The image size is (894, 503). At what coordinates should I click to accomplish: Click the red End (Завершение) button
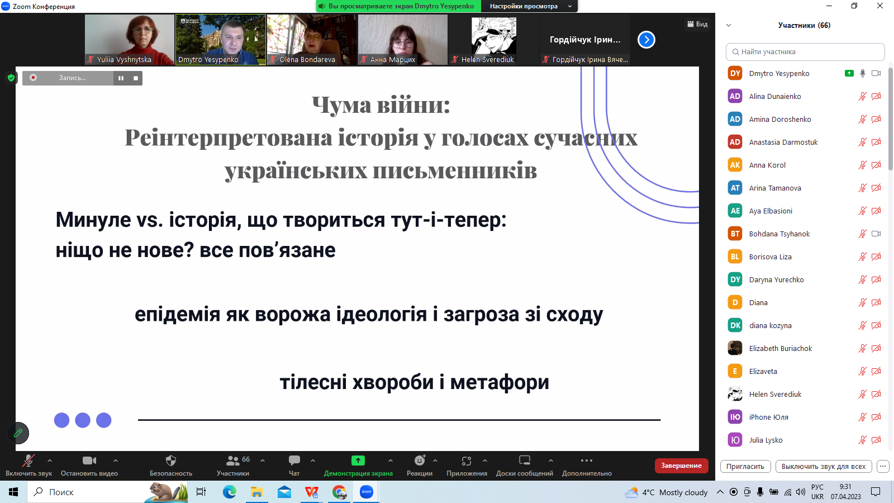(681, 466)
